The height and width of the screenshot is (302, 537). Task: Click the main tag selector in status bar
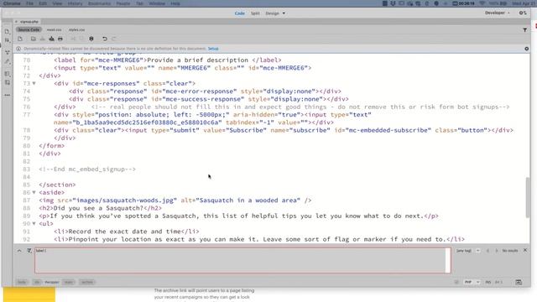(x=69, y=282)
